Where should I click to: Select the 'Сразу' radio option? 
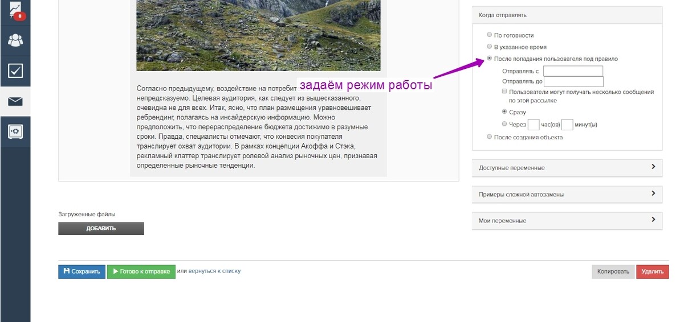[504, 112]
